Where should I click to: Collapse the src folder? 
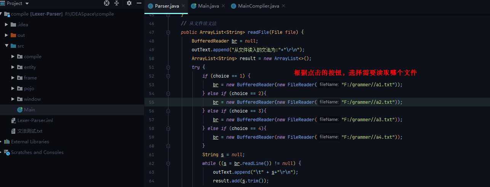click(6, 46)
